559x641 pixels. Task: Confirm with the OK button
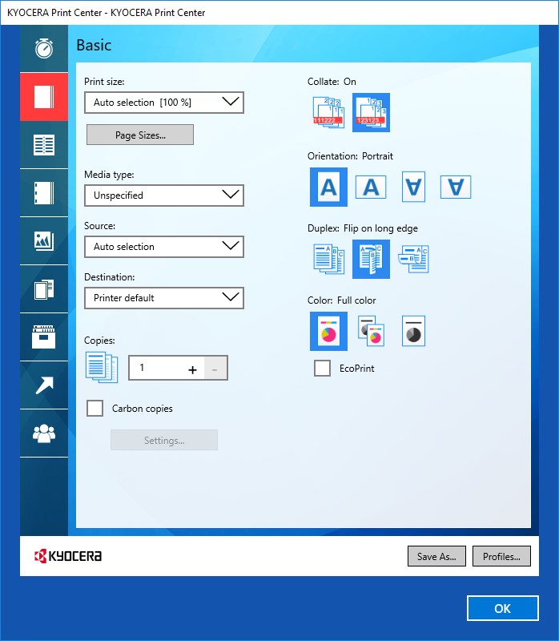point(503,608)
